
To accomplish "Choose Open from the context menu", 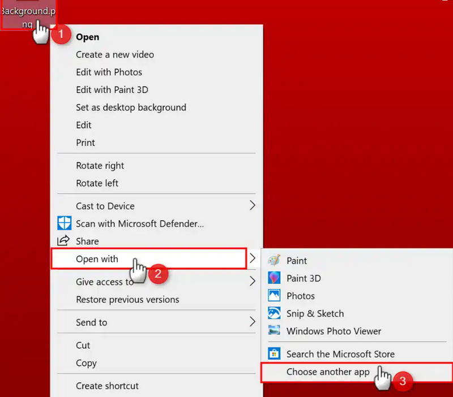I will click(156, 37).
